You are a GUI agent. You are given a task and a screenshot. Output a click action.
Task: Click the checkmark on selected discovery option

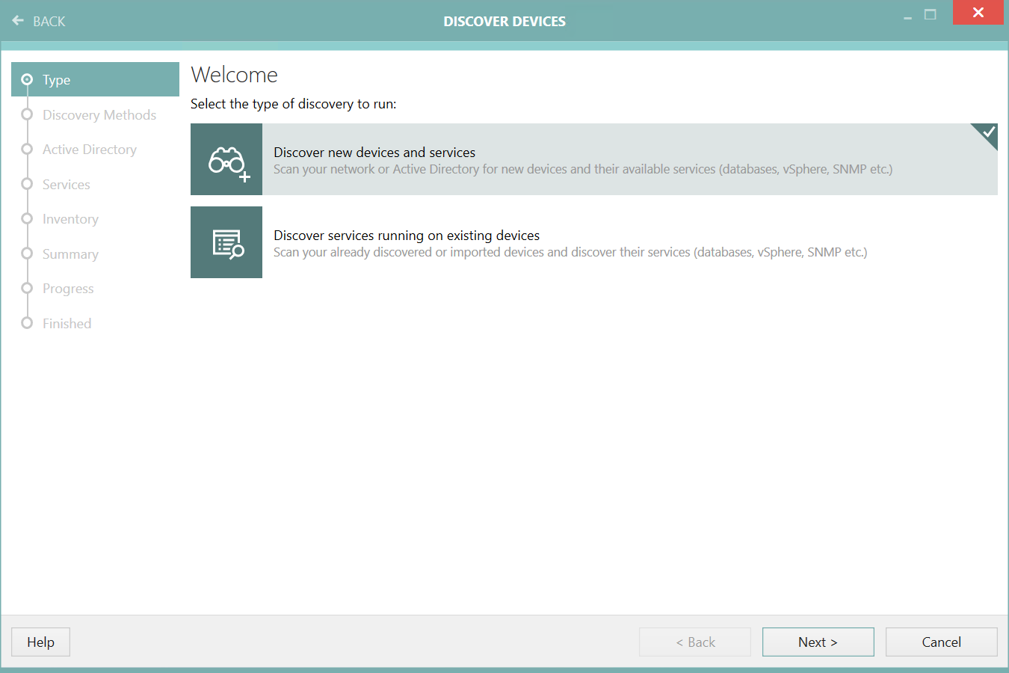(988, 132)
